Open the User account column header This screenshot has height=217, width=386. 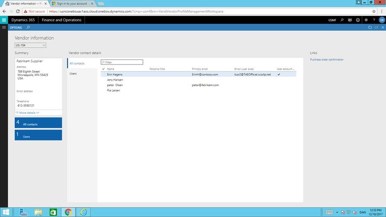coord(285,69)
